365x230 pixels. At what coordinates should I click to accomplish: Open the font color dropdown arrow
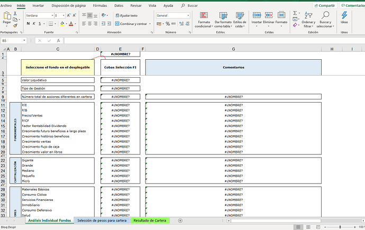tap(75, 24)
